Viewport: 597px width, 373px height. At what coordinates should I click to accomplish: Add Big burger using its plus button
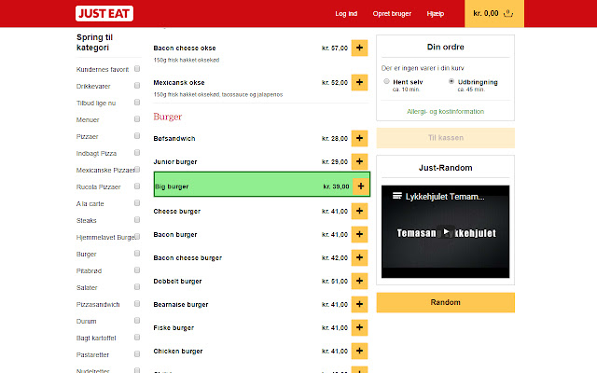click(361, 186)
